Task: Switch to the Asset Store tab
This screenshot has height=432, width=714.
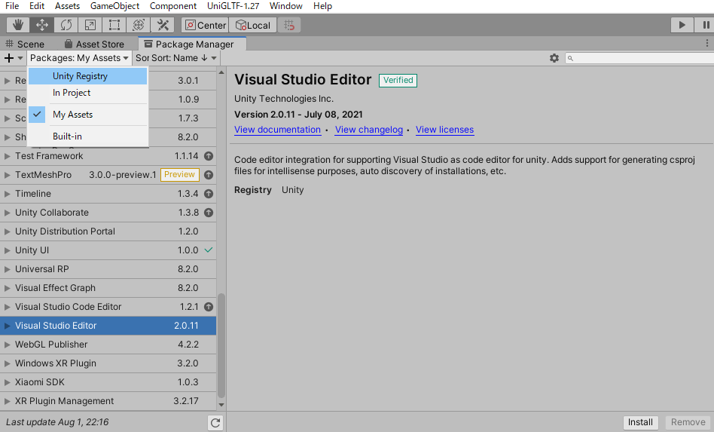Action: [95, 44]
